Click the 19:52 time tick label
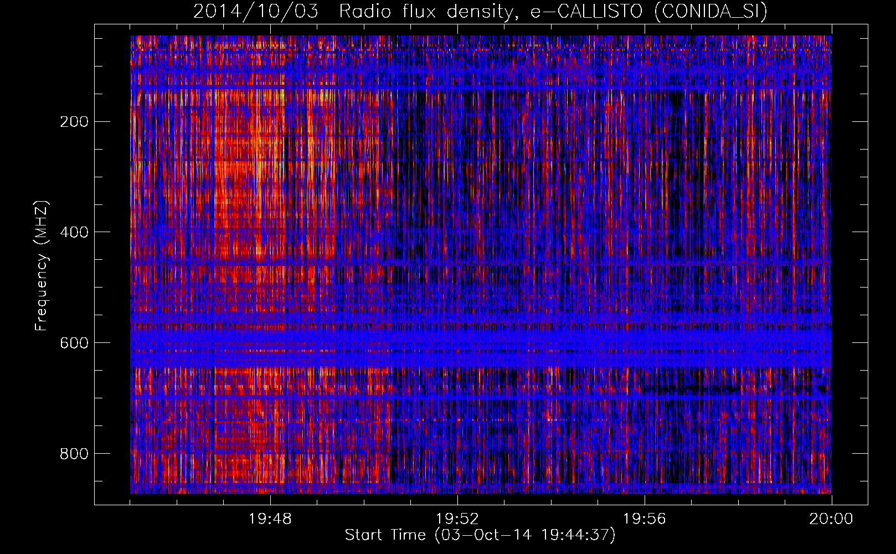This screenshot has width=896, height=554. tap(457, 519)
